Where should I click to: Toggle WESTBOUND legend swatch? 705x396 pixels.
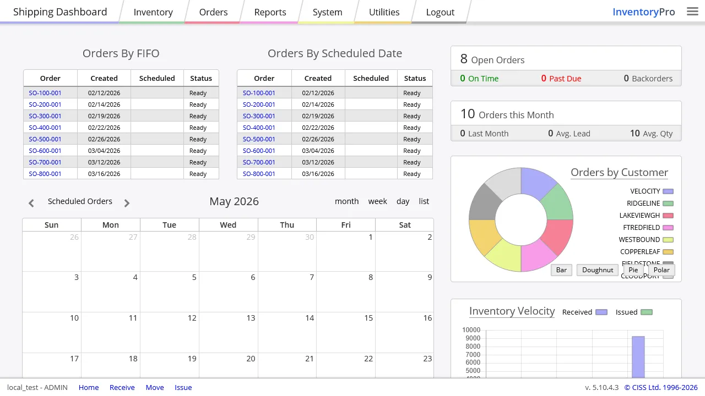(668, 240)
